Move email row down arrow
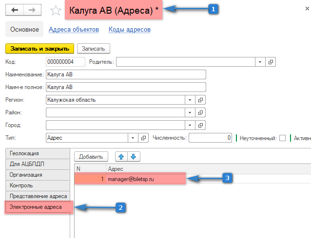 [134, 156]
